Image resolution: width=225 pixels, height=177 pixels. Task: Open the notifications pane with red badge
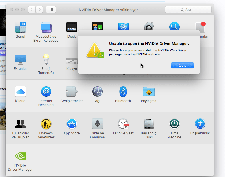200,27
